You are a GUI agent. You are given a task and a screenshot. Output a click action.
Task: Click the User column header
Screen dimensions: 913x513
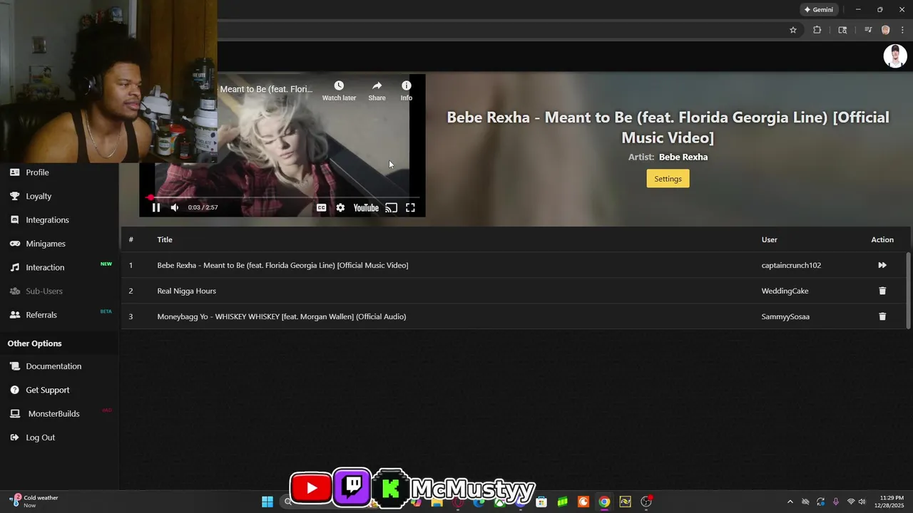pyautogui.click(x=769, y=239)
